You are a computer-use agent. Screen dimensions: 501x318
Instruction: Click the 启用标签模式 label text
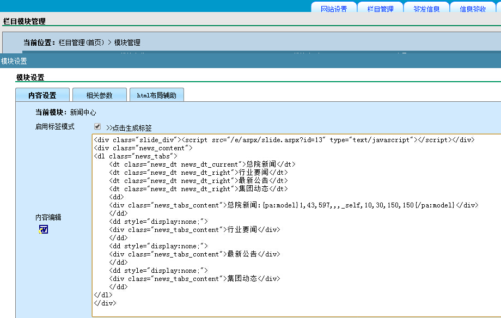55,127
